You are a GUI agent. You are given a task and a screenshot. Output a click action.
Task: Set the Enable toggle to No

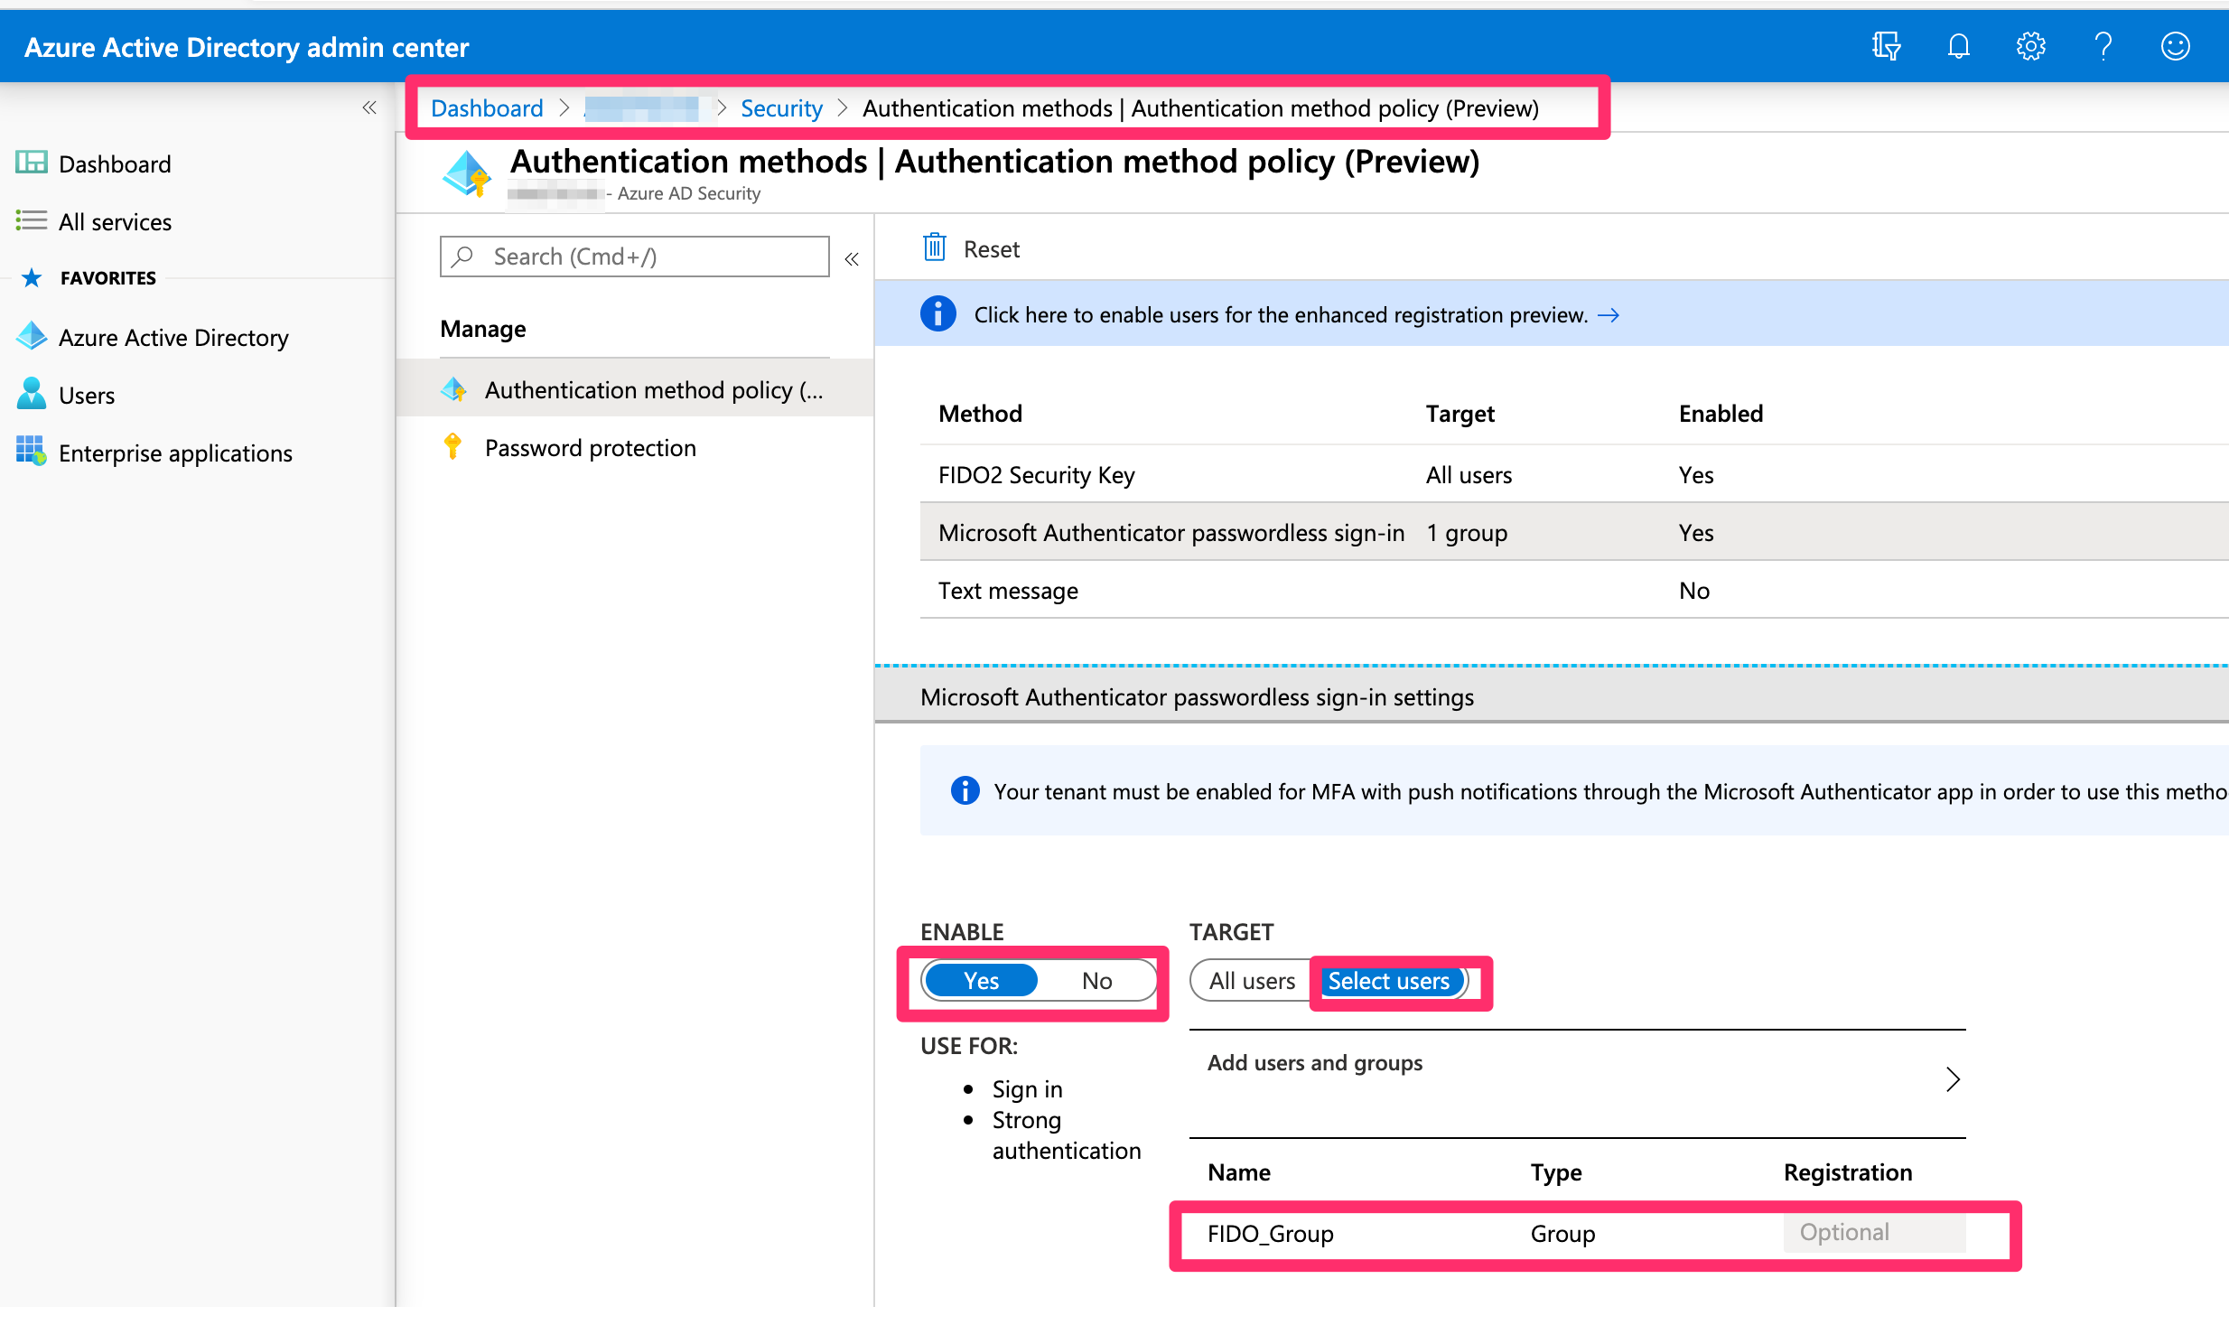[x=1096, y=980]
